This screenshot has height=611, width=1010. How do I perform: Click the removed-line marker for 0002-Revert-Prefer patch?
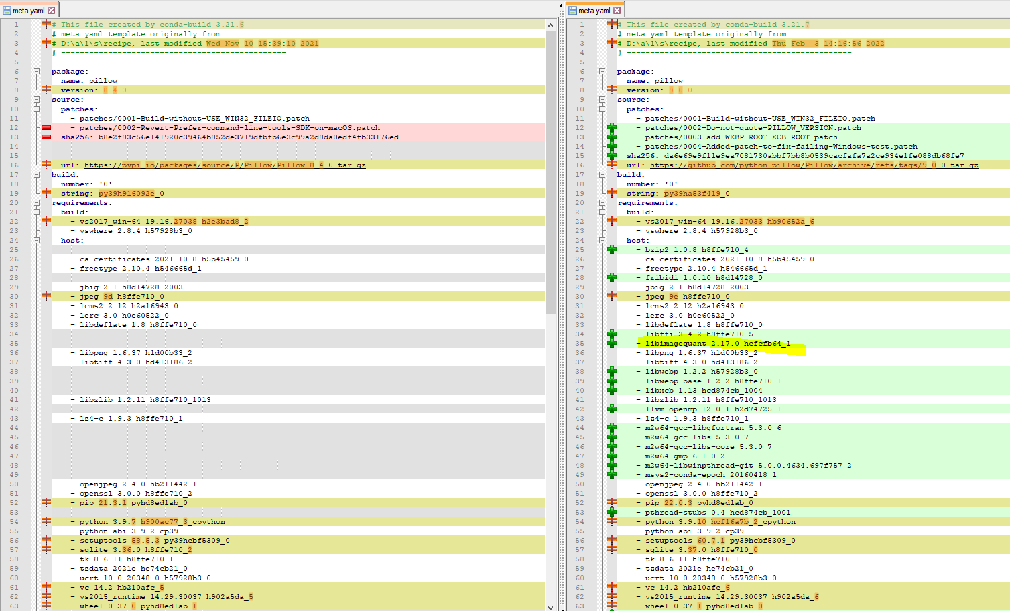click(46, 127)
